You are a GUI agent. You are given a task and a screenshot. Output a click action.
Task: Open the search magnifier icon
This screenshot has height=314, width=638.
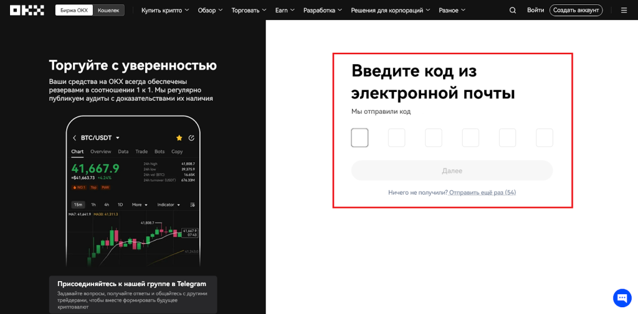click(x=513, y=10)
